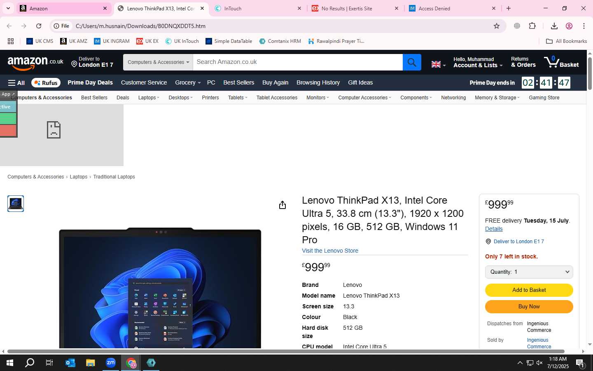Click the Add to Basket button
This screenshot has height=371, width=593.
pos(529,290)
